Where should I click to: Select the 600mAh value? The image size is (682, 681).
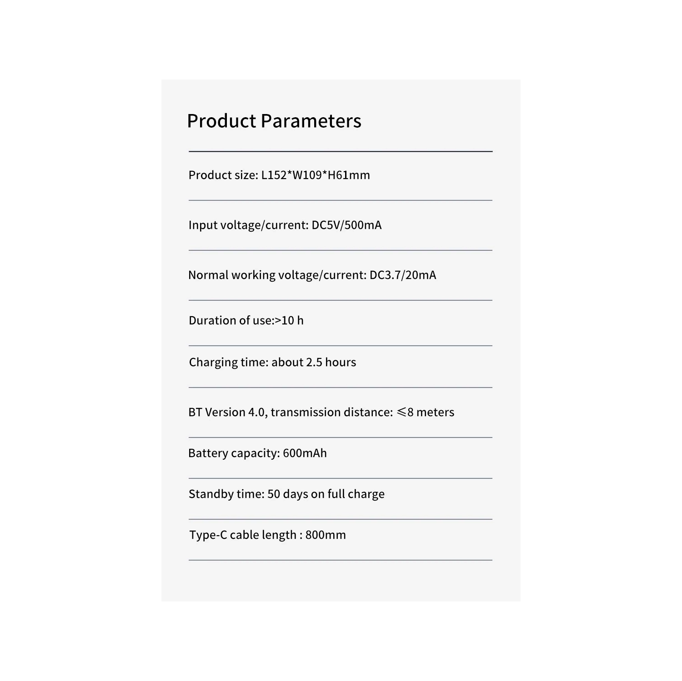click(305, 453)
